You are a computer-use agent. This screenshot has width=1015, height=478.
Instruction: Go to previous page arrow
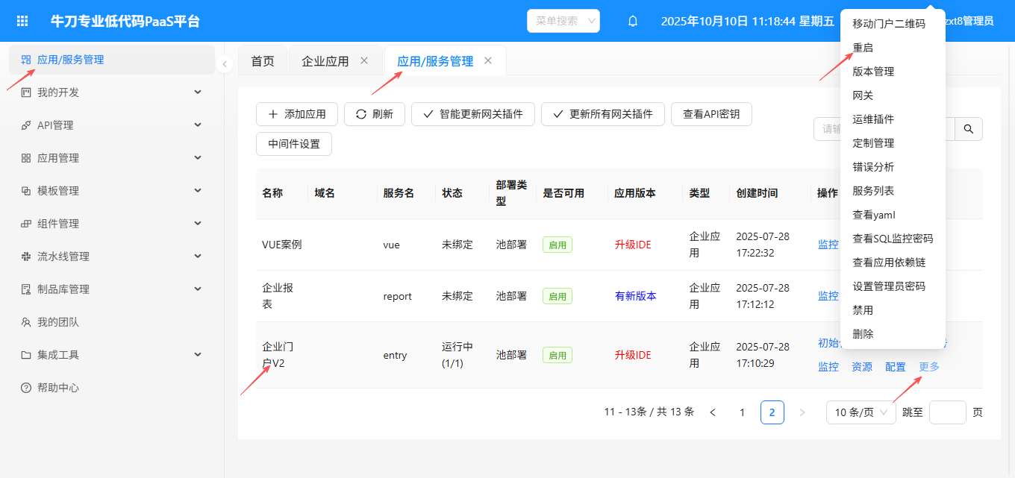coord(713,412)
